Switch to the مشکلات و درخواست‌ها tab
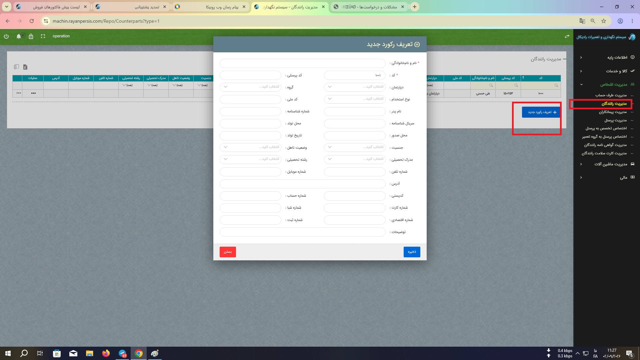640x360 pixels. [x=369, y=7]
